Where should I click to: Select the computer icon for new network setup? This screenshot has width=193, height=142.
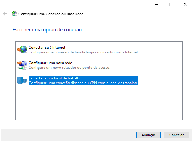tap(22, 65)
